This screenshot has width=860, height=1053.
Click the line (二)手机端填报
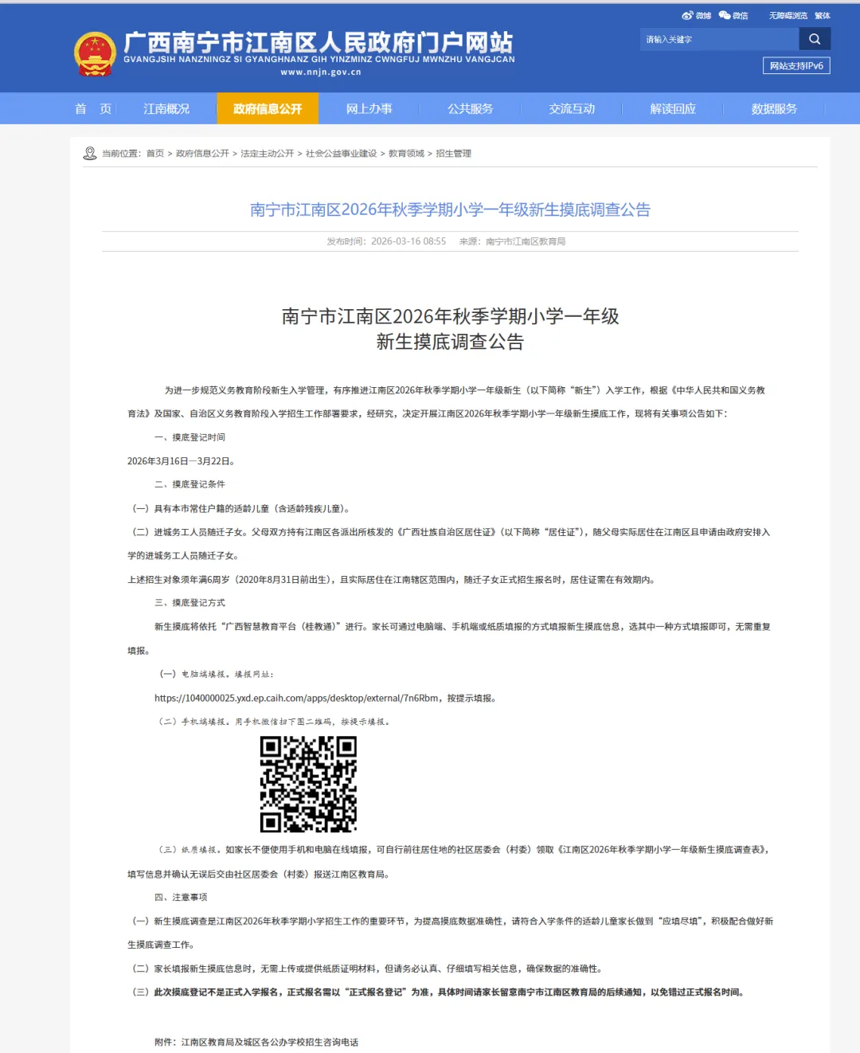pyautogui.click(x=274, y=722)
